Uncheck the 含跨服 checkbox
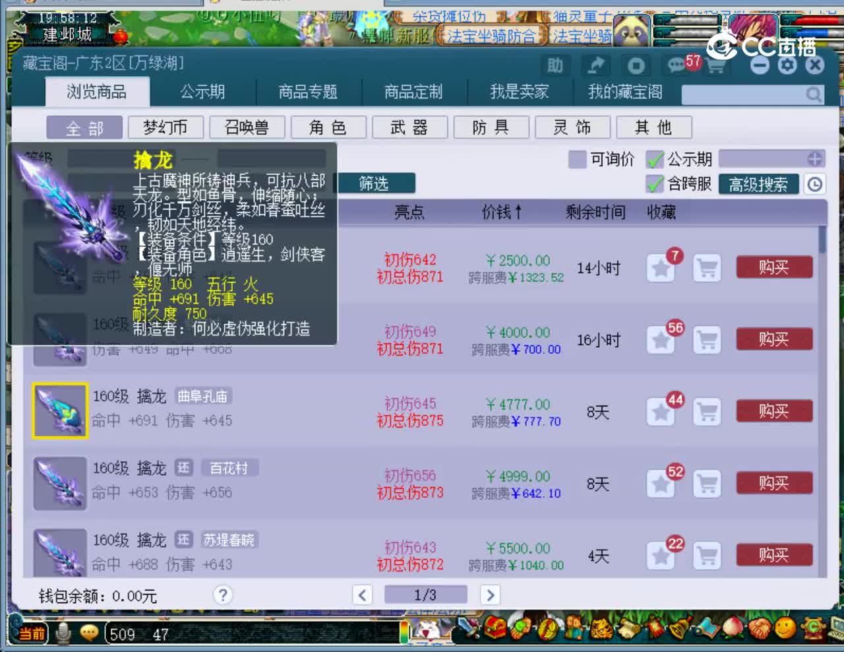This screenshot has height=652, width=844. tap(655, 184)
